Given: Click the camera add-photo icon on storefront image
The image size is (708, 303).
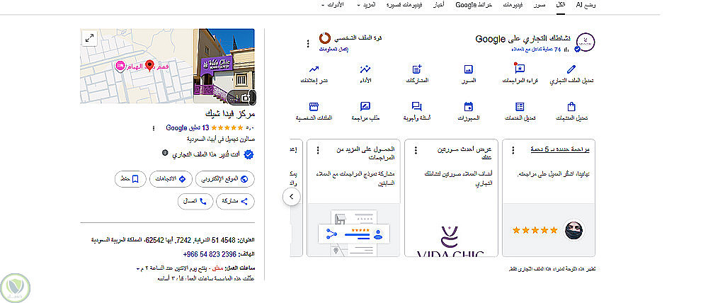Looking at the screenshot, I should (246, 97).
